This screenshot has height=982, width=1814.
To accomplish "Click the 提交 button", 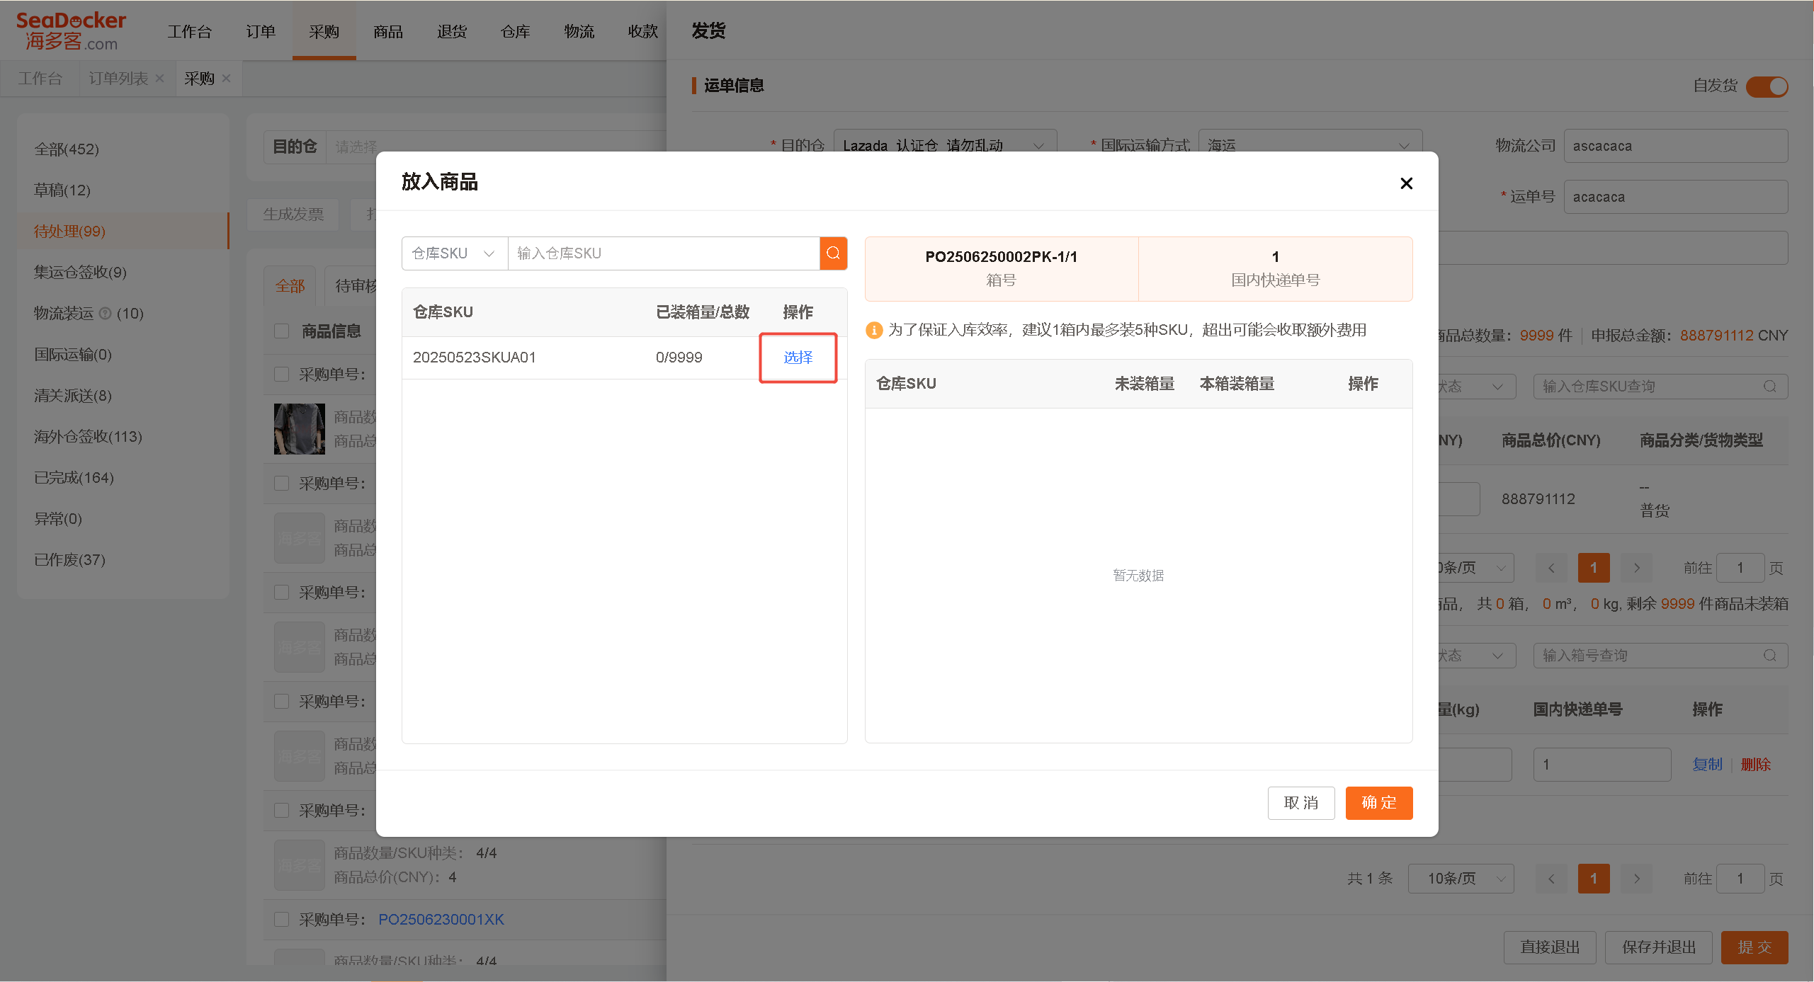I will tap(1755, 947).
